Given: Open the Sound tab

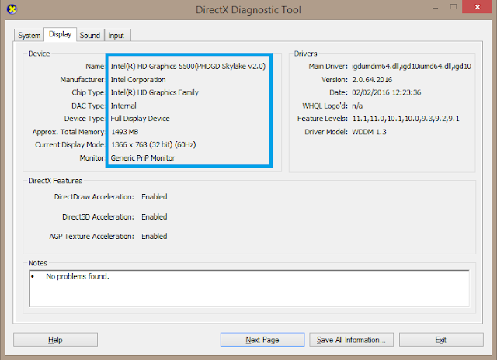Looking at the screenshot, I should [x=90, y=35].
